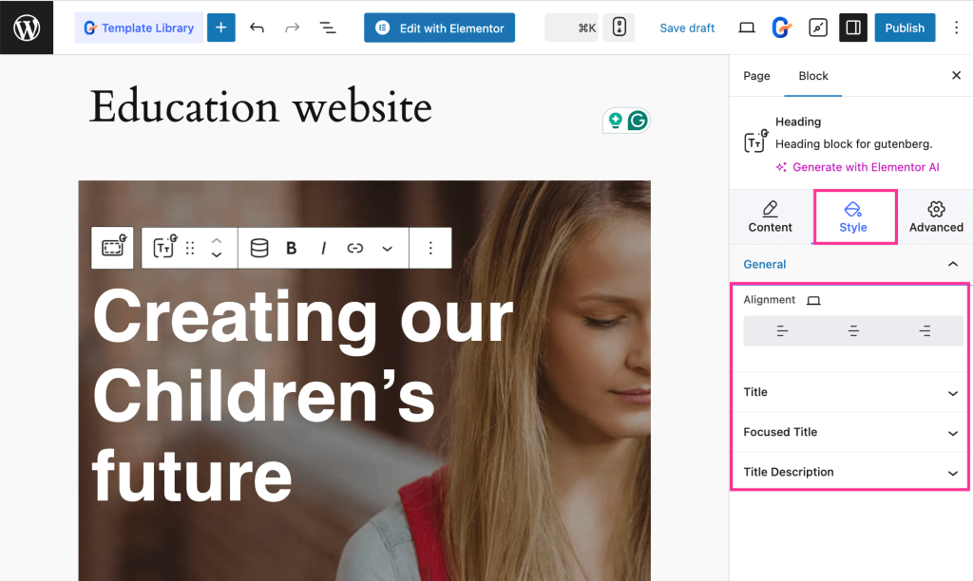Switch to the Page tab in sidebar
The height and width of the screenshot is (581, 973).
click(756, 75)
